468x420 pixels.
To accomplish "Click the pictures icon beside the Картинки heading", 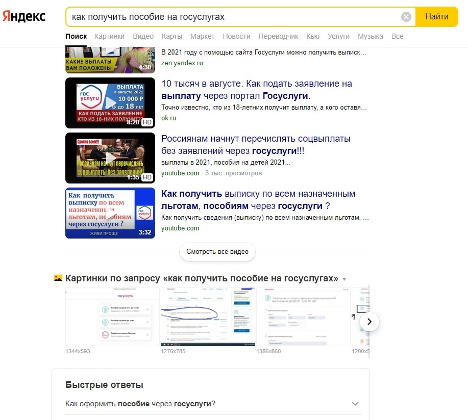I will point(58,278).
